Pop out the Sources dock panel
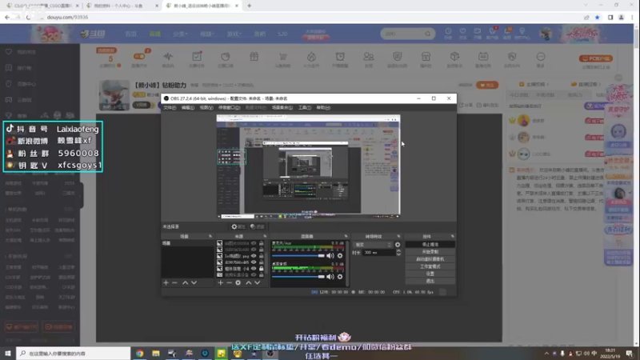Viewport: 640px width, 360px height. coord(265,236)
